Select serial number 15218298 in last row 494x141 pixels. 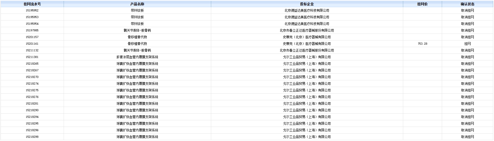point(32,137)
